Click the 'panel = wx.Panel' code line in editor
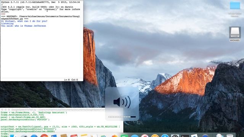 click(x=23, y=117)
